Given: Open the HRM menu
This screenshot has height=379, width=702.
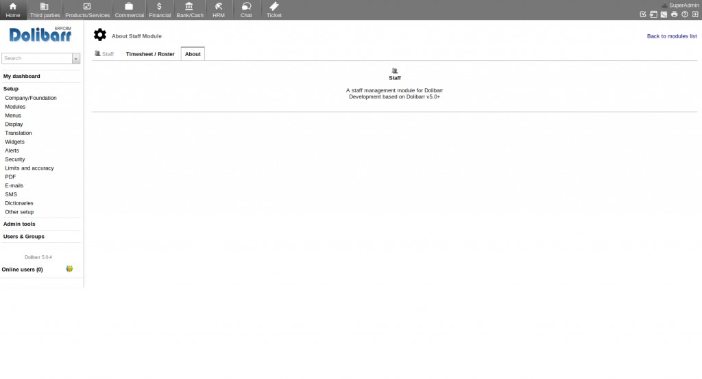Looking at the screenshot, I should click(219, 10).
